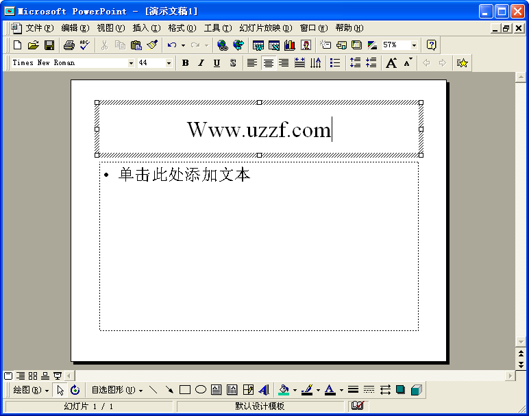Undo the last action

click(x=172, y=45)
